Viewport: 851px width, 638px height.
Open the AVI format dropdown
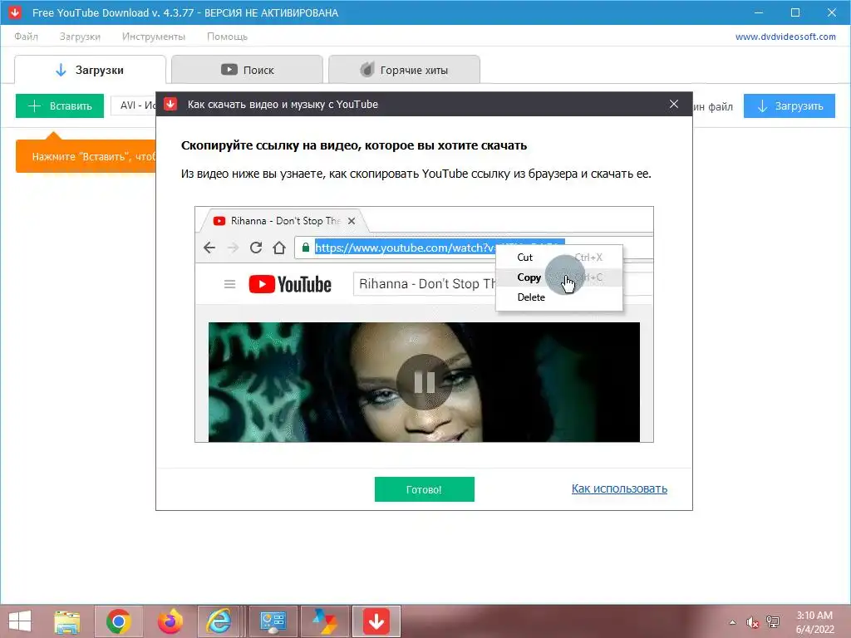click(134, 106)
